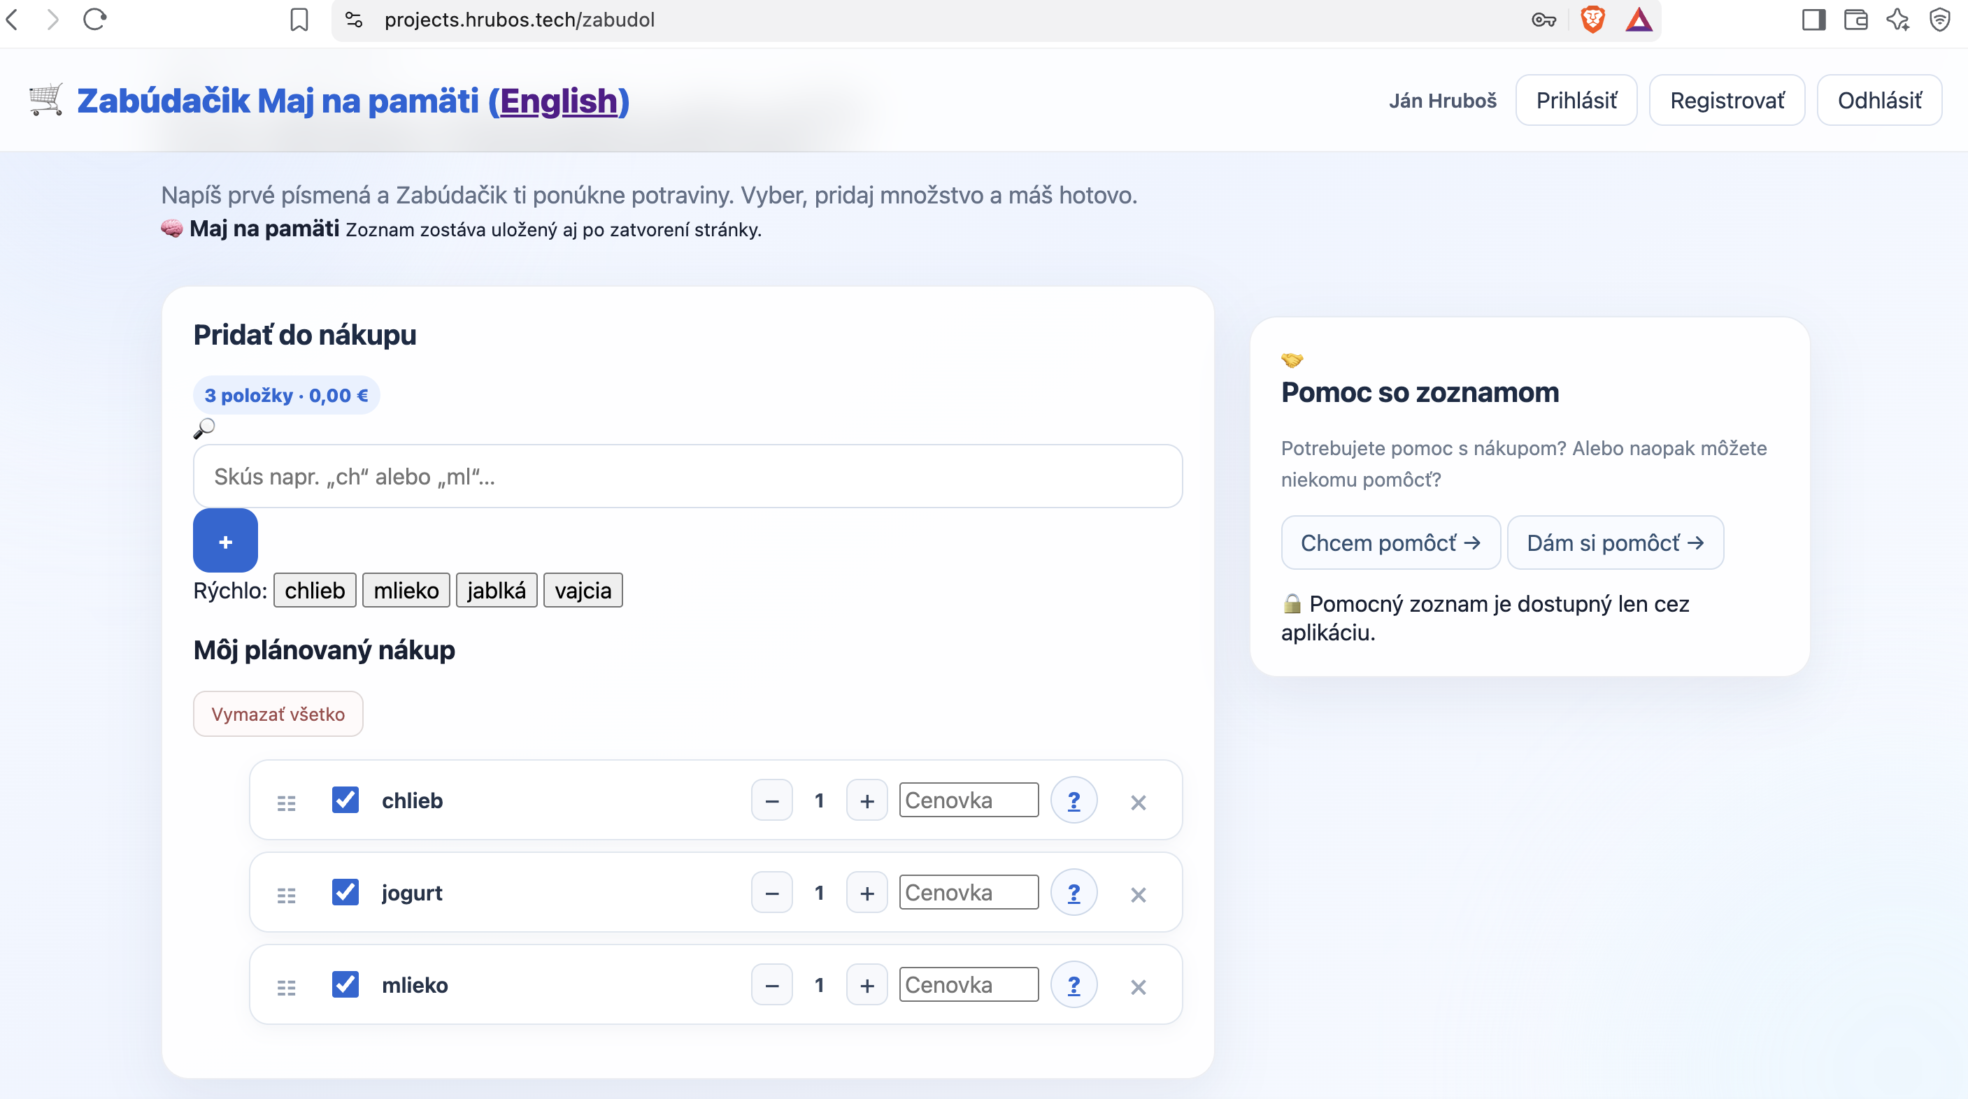Go back using browser back arrow
Screen dimensions: 1968x1099
click(x=12, y=19)
